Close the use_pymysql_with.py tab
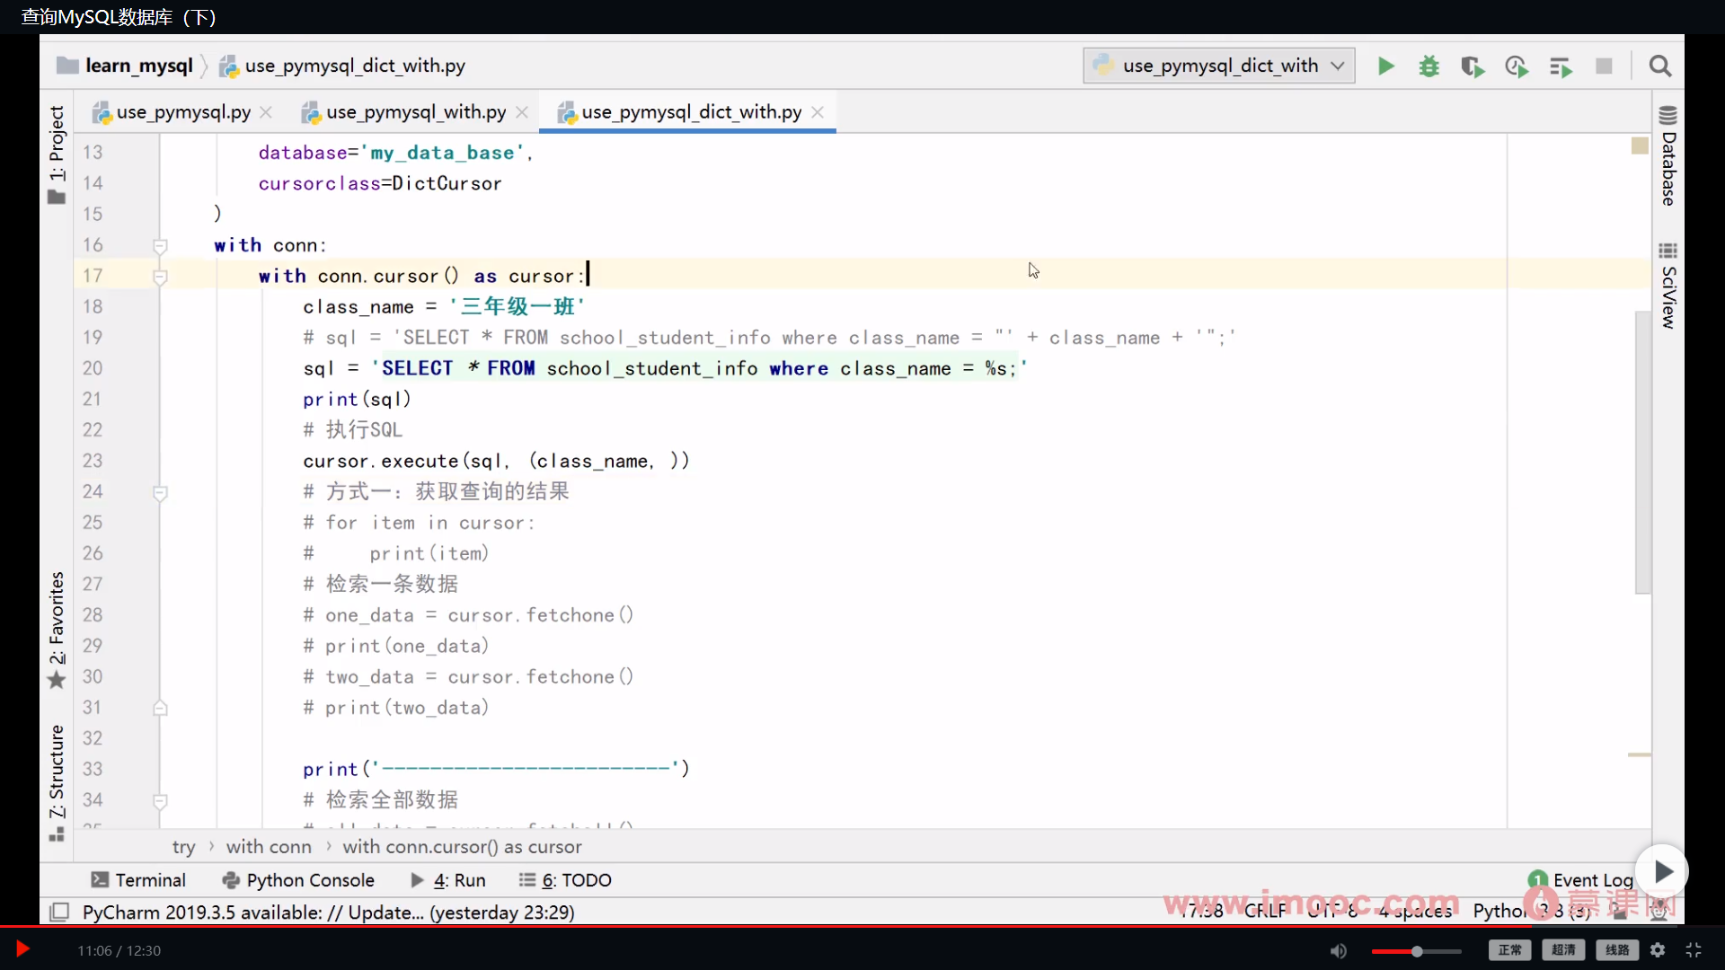The width and height of the screenshot is (1725, 970). [522, 112]
